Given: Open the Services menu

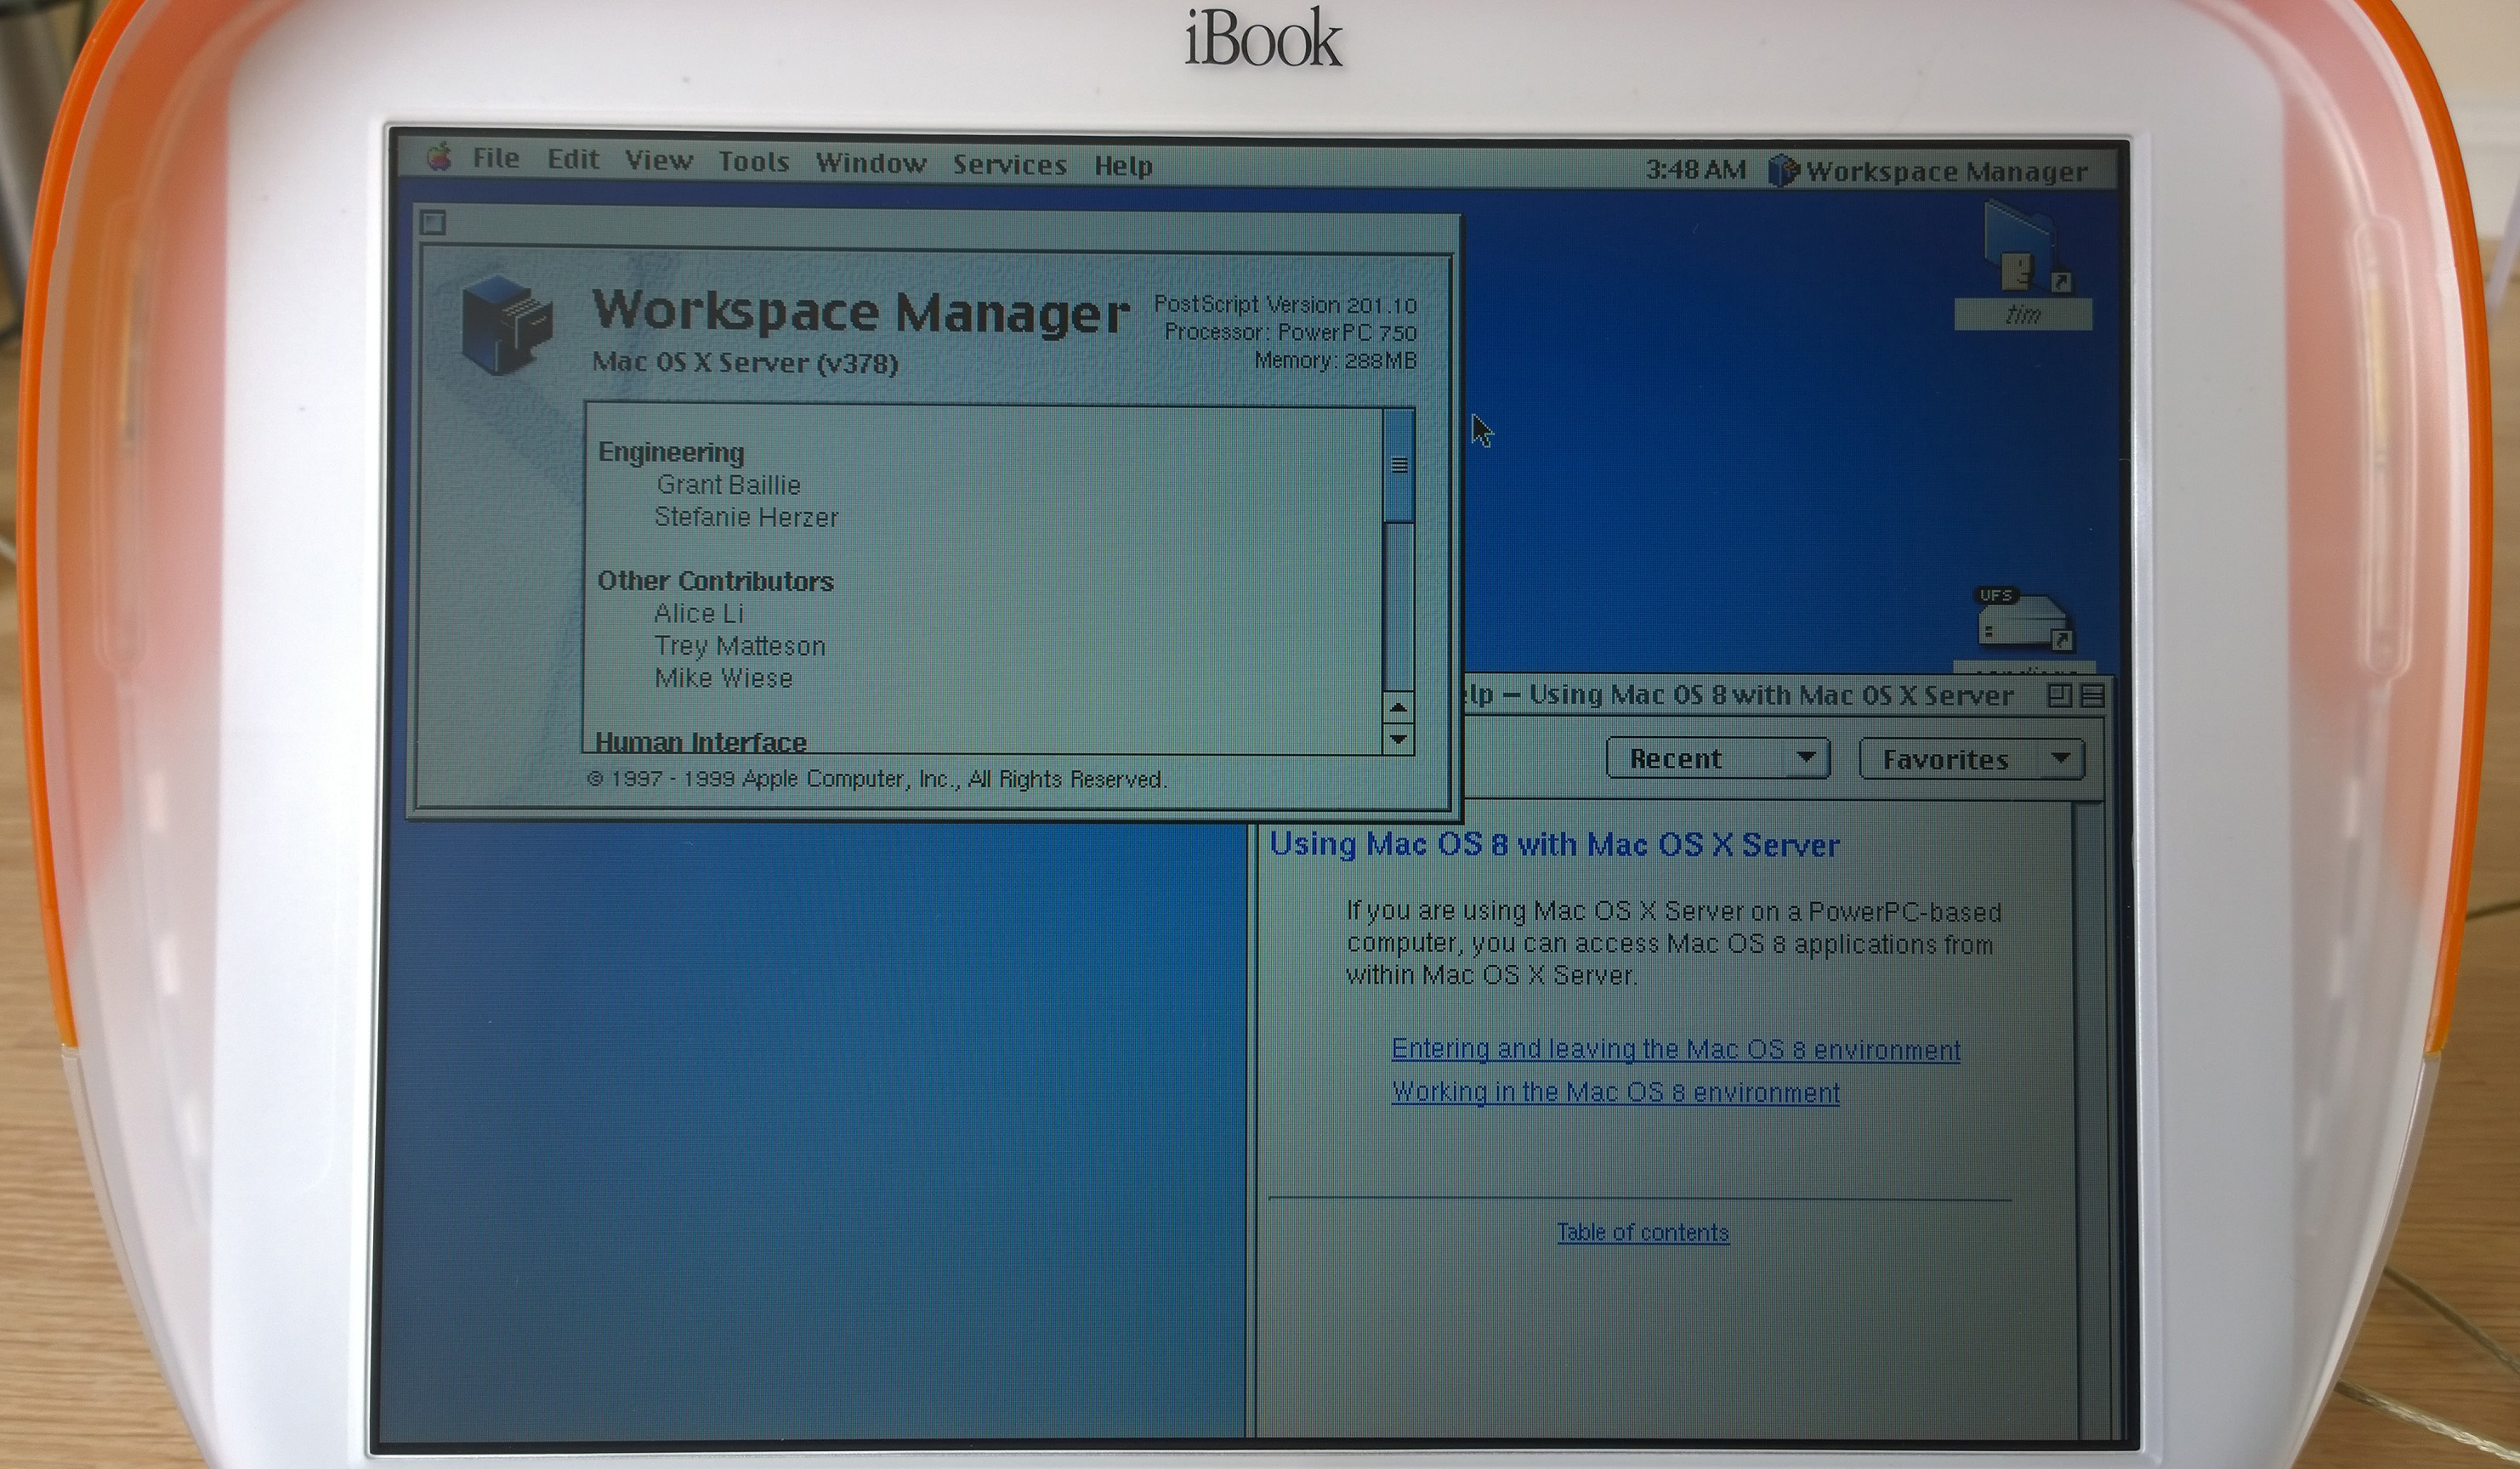Looking at the screenshot, I should [x=1010, y=165].
